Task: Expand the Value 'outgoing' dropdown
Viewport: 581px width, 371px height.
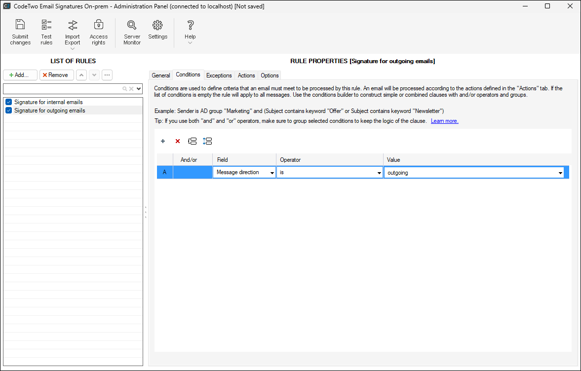Action: (560, 173)
